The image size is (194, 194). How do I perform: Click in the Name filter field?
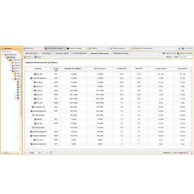coord(186,57)
